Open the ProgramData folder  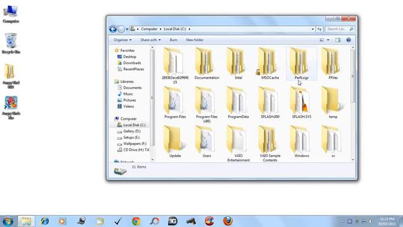(238, 103)
